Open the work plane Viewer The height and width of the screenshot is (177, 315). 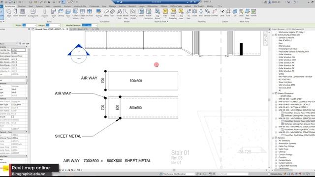point(253,13)
